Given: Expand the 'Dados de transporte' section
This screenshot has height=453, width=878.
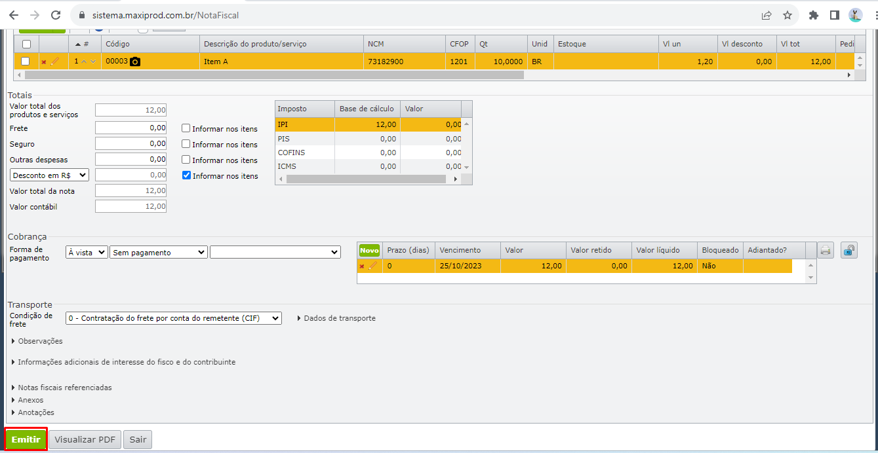Looking at the screenshot, I should coord(336,318).
